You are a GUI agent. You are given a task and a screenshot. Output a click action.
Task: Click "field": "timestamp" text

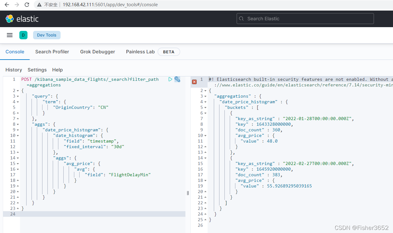pos(91,141)
